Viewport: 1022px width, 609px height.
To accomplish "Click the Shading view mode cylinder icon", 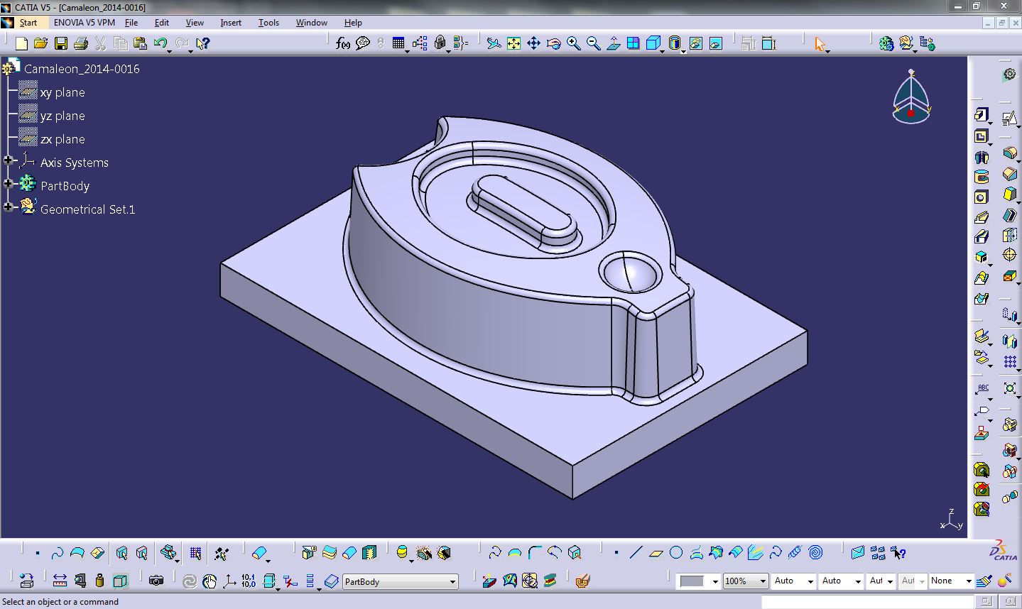I will click(675, 43).
